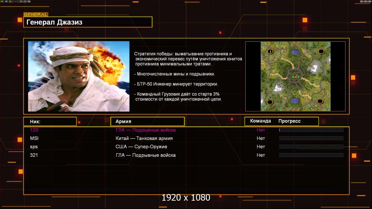Click 'США — Супер-Оружие' army entry
The width and height of the screenshot is (372, 209).
click(x=141, y=147)
